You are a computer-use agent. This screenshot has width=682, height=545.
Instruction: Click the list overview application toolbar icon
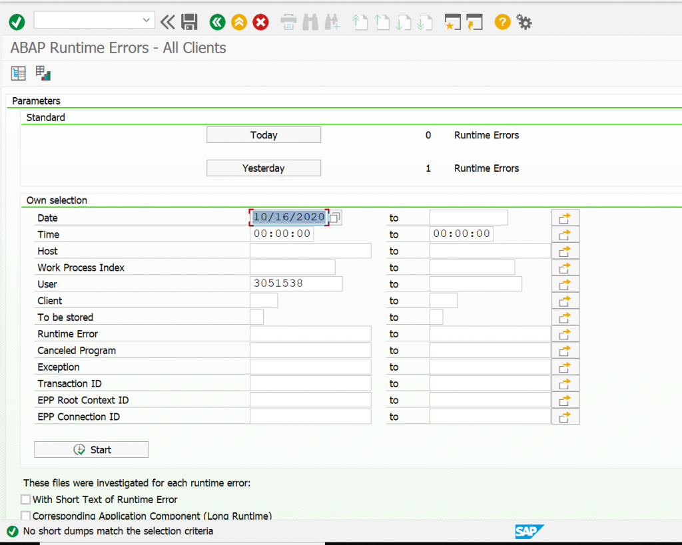(x=18, y=73)
